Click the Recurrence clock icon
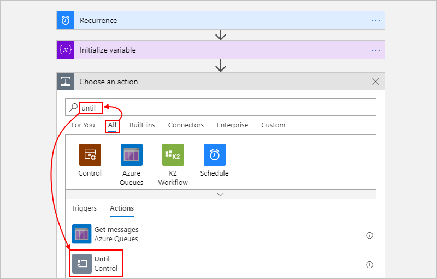 click(x=66, y=20)
